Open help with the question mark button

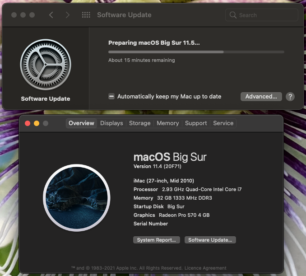[x=290, y=97]
